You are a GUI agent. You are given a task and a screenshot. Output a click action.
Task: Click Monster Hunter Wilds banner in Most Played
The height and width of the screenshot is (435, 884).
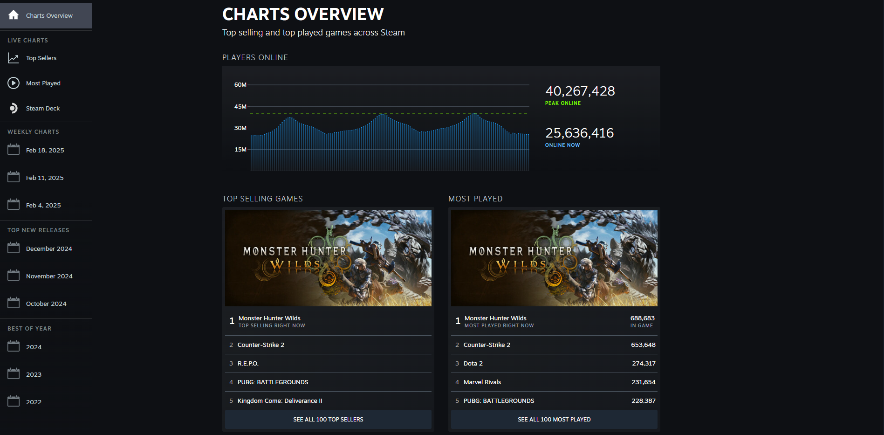(554, 258)
